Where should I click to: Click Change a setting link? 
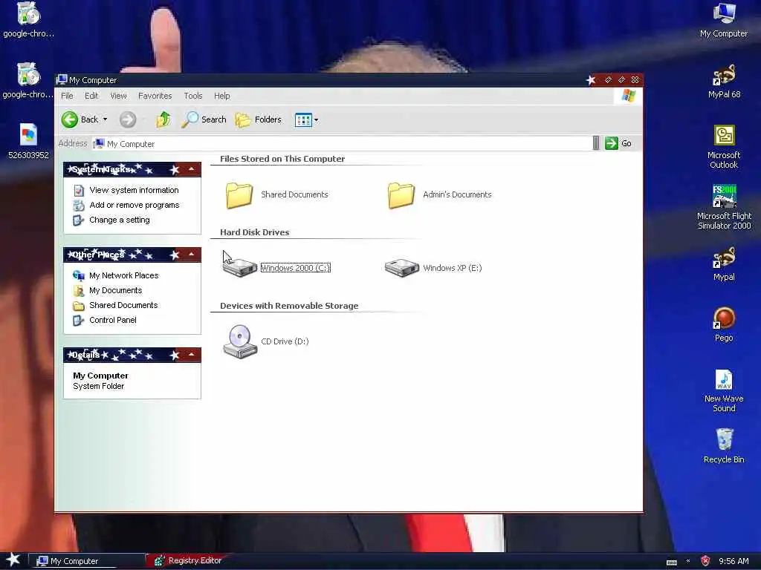120,220
